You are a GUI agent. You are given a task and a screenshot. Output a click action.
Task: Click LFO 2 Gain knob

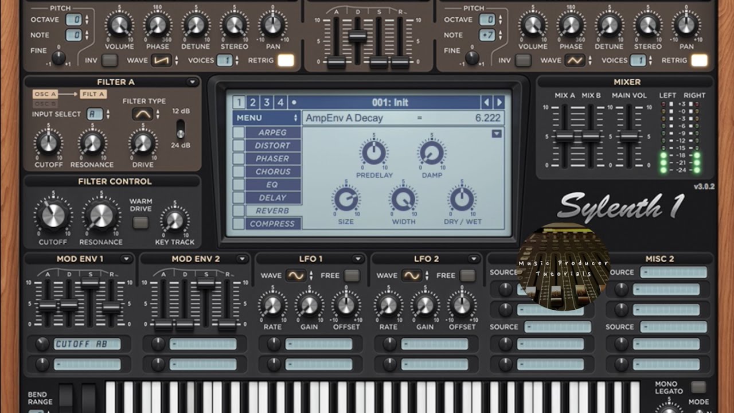[425, 305]
